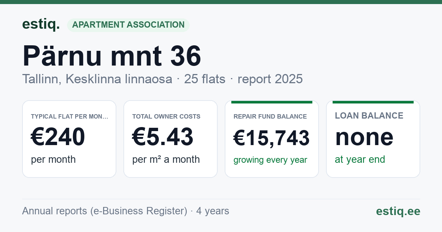Screen dimensions: 442x232
Task: Click the Annual reports (e-Business Register) footer text
Action: pos(126,211)
